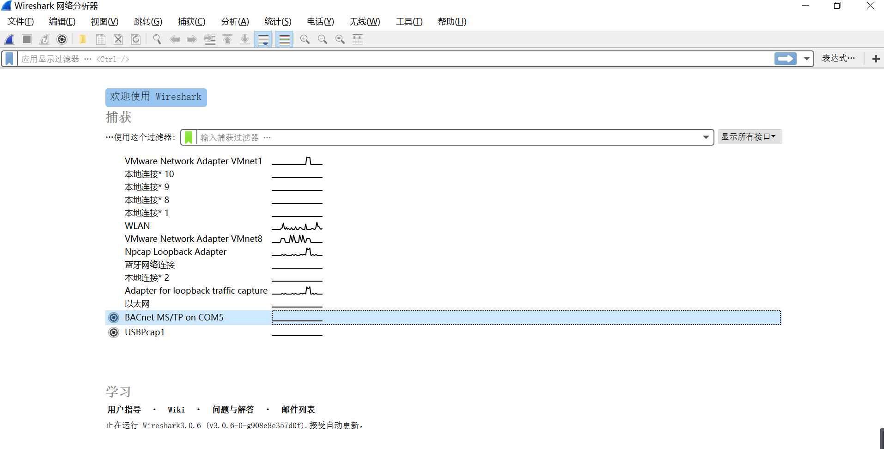Screen dimensions: 884x449
Task: Select VMware Network Adapter VMnet1 interface
Action: click(193, 161)
